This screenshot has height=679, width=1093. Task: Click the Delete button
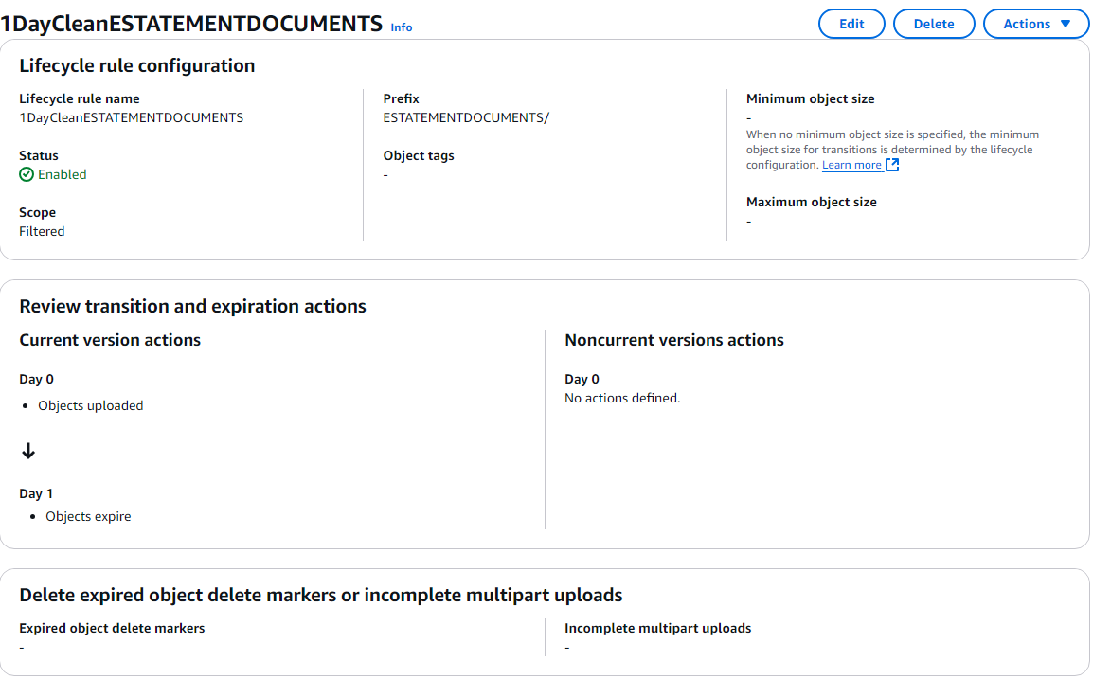[x=933, y=24]
